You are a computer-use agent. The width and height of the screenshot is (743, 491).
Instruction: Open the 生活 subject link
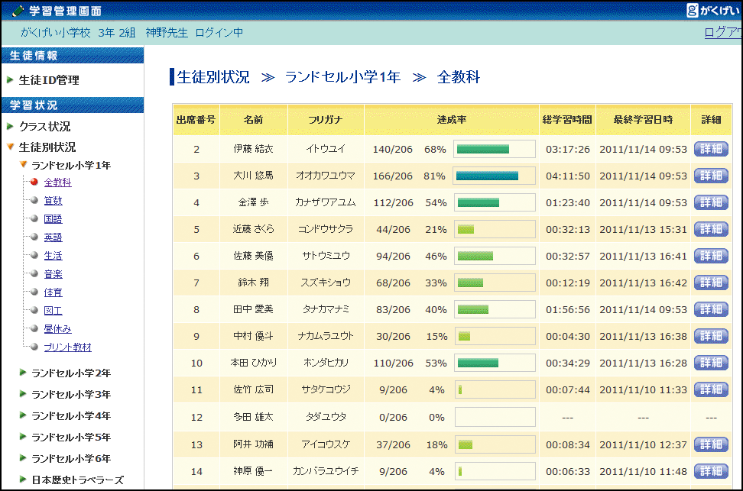point(53,256)
